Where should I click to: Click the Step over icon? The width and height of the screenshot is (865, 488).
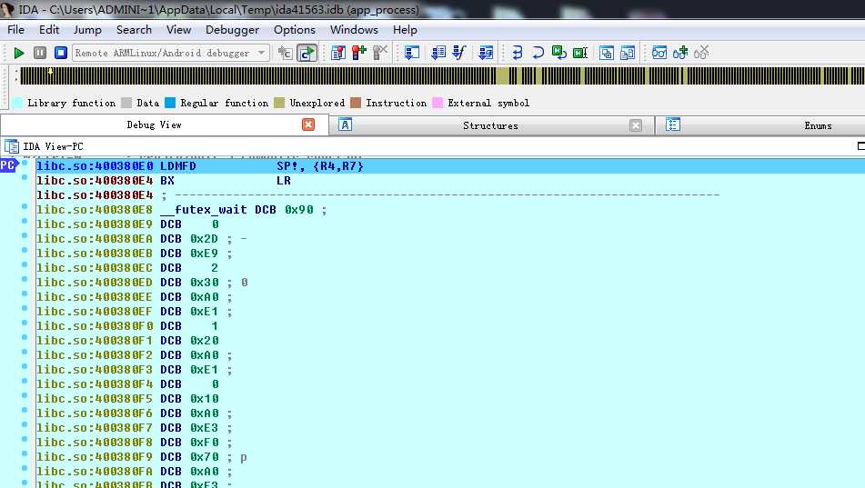(538, 53)
